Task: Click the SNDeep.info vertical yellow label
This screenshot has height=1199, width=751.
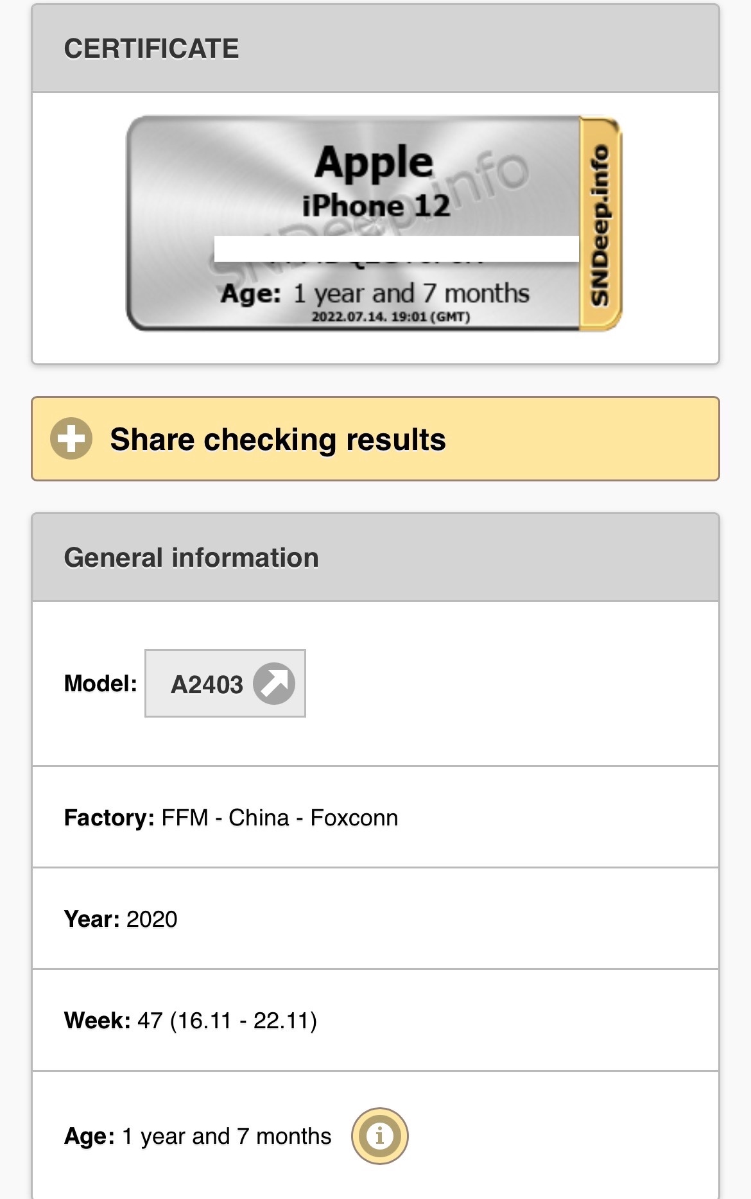Action: click(x=600, y=224)
